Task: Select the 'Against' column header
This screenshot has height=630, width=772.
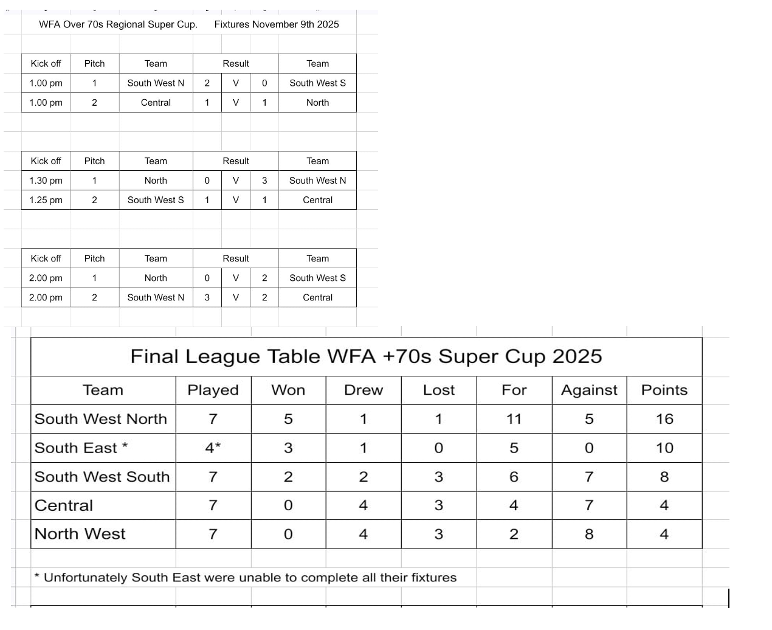Action: pos(589,390)
